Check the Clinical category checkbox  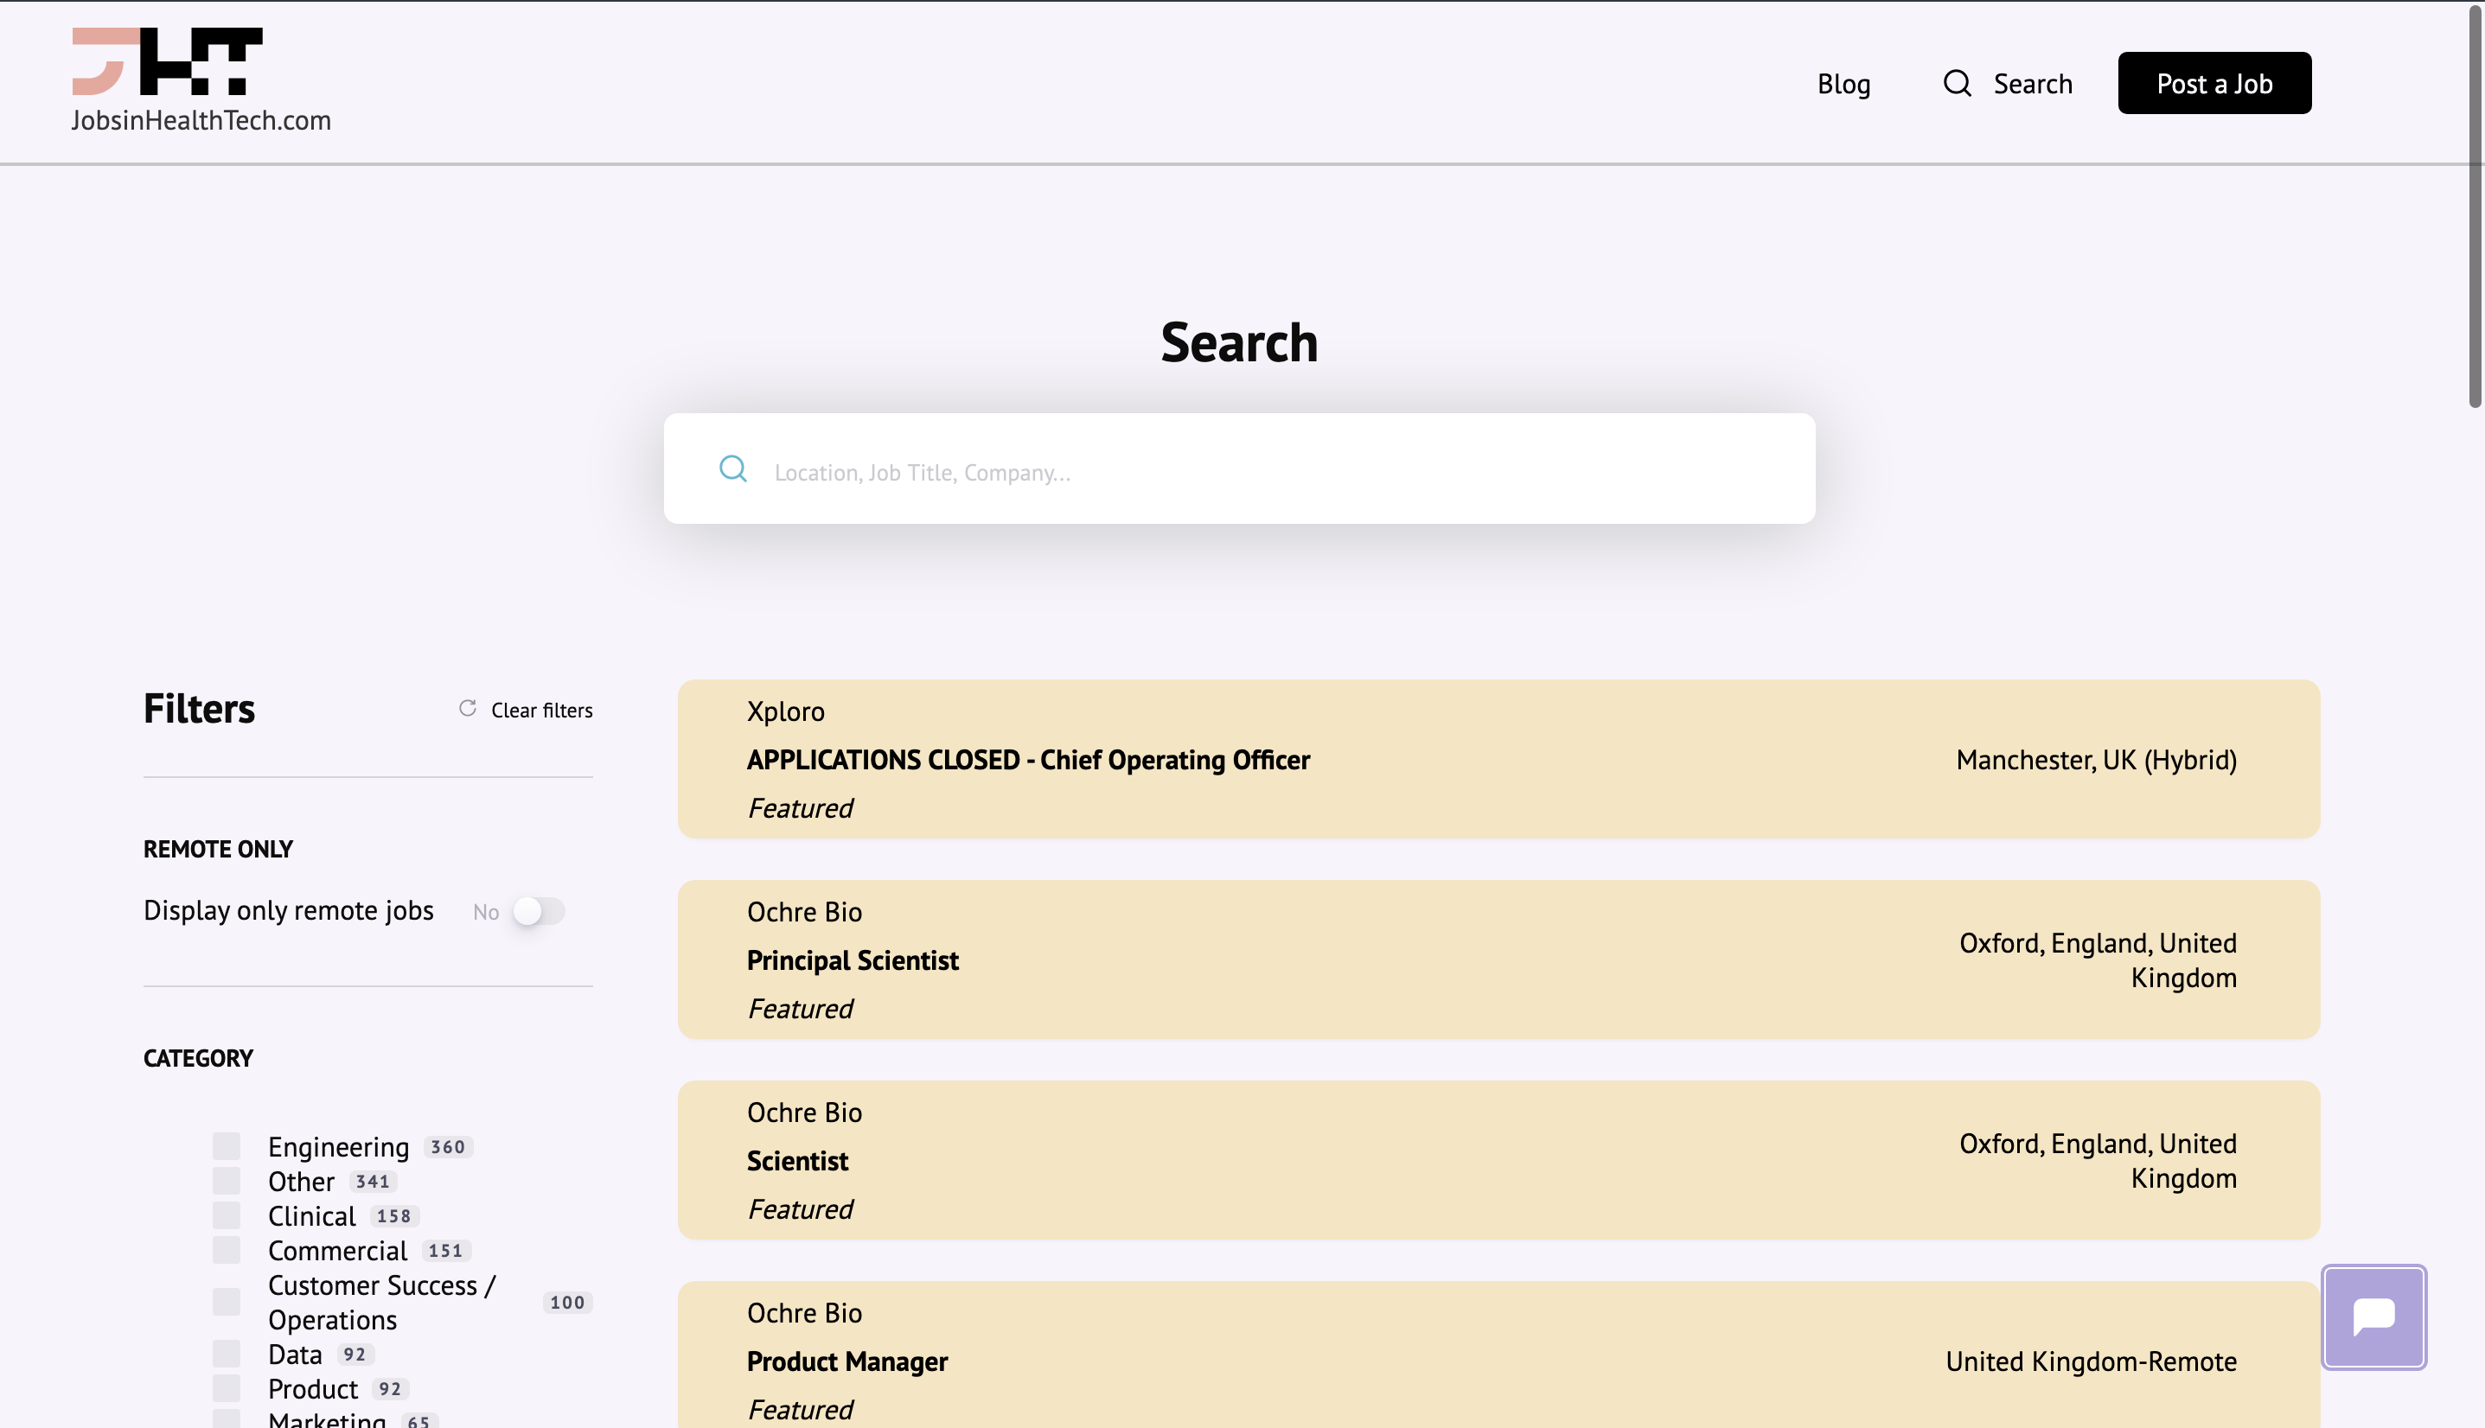226,1214
